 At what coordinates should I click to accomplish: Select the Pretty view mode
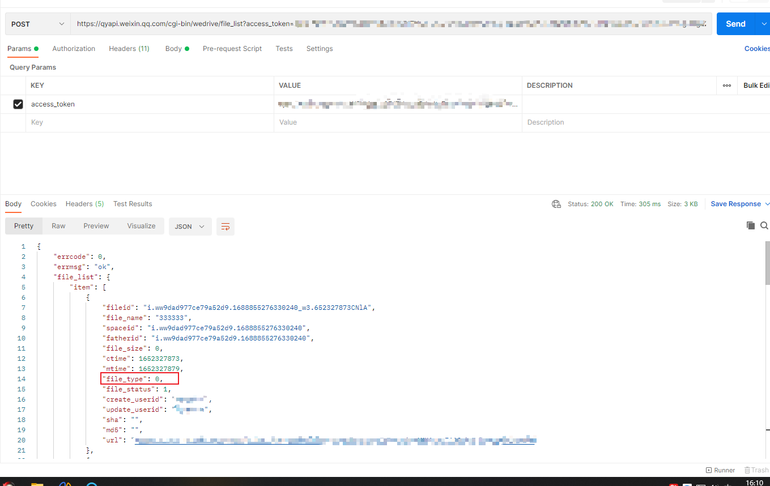click(x=24, y=226)
